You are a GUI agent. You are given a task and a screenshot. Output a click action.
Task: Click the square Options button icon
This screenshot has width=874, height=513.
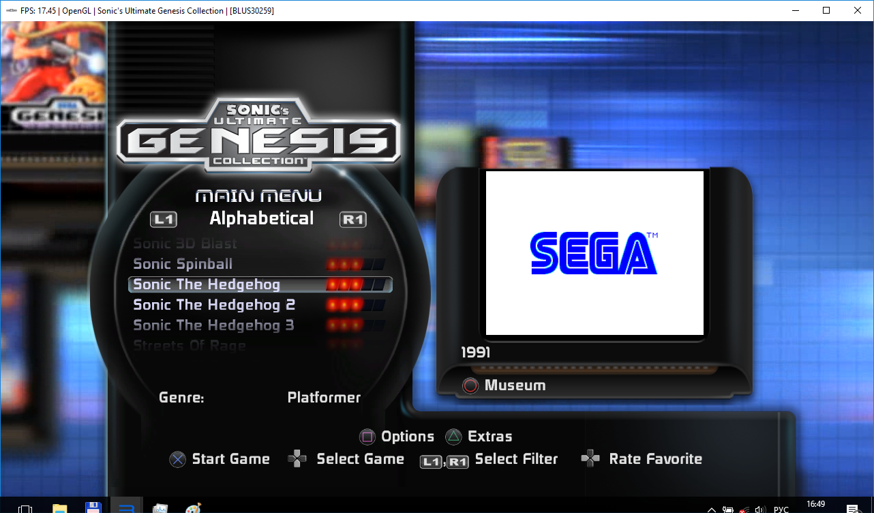click(x=367, y=437)
